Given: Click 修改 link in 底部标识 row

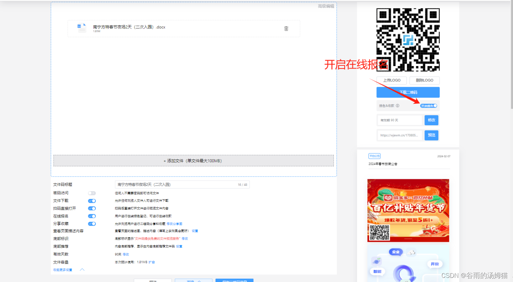Looking at the screenshot, I should tap(185, 239).
